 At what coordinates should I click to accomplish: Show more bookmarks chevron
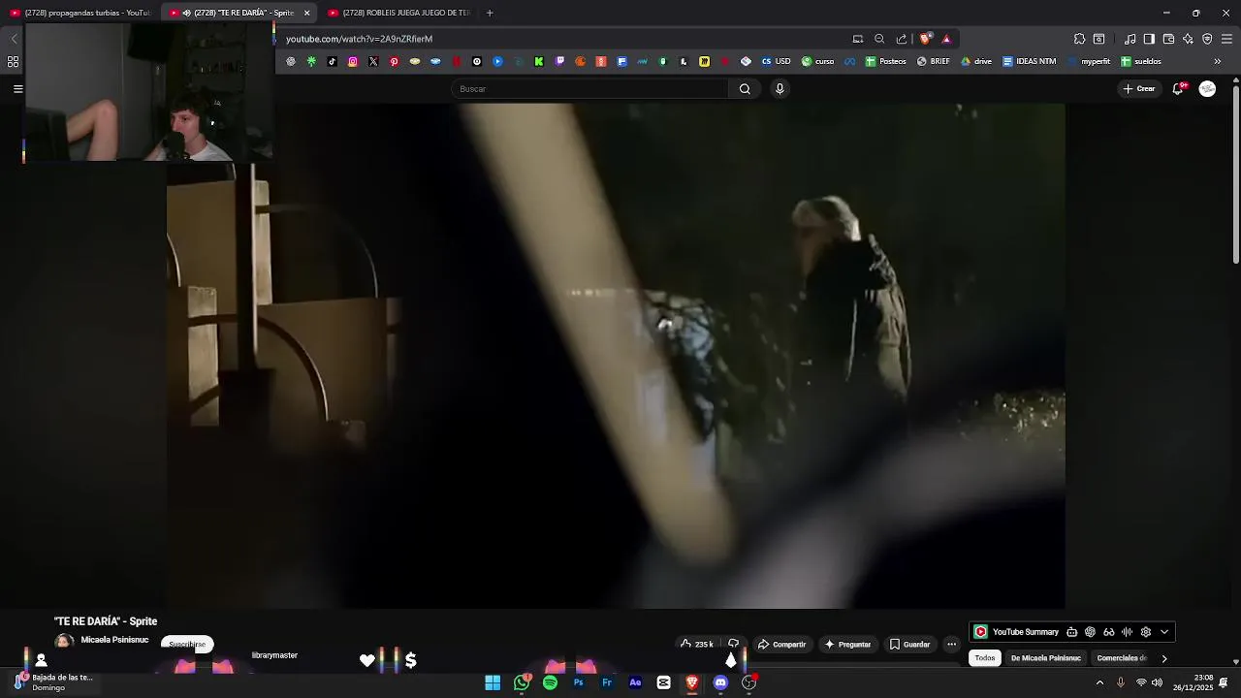[1217, 61]
